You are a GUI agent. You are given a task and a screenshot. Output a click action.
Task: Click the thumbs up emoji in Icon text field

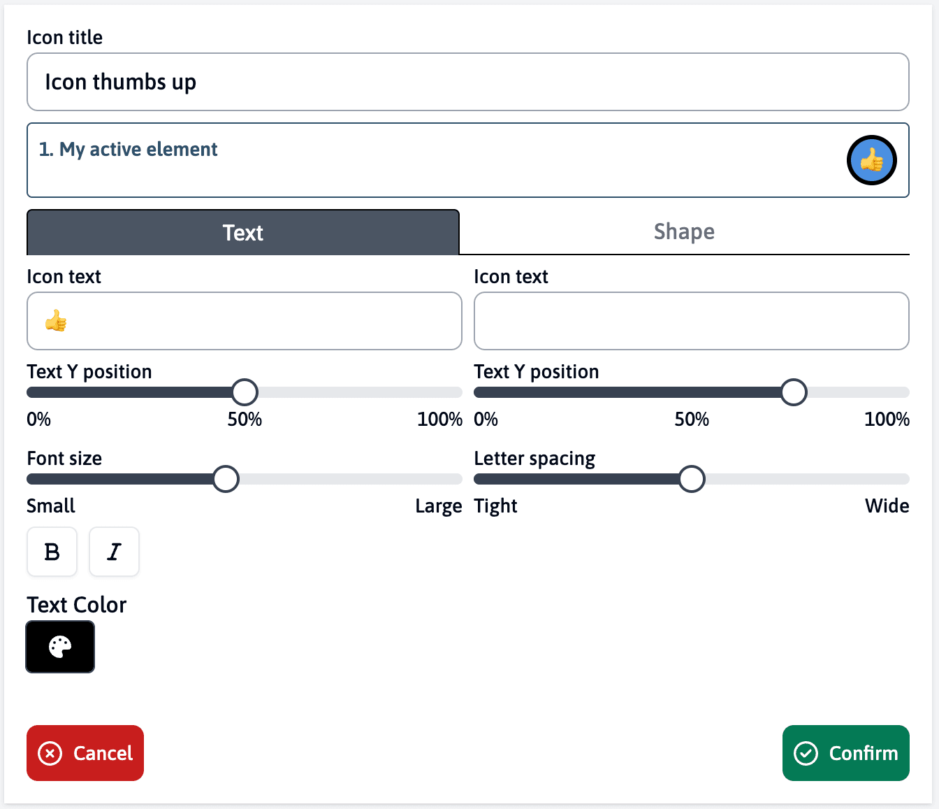click(x=54, y=321)
